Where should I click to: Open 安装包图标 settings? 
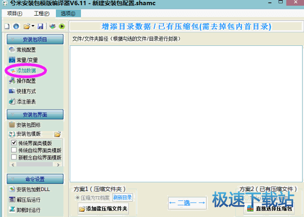(x=28, y=125)
